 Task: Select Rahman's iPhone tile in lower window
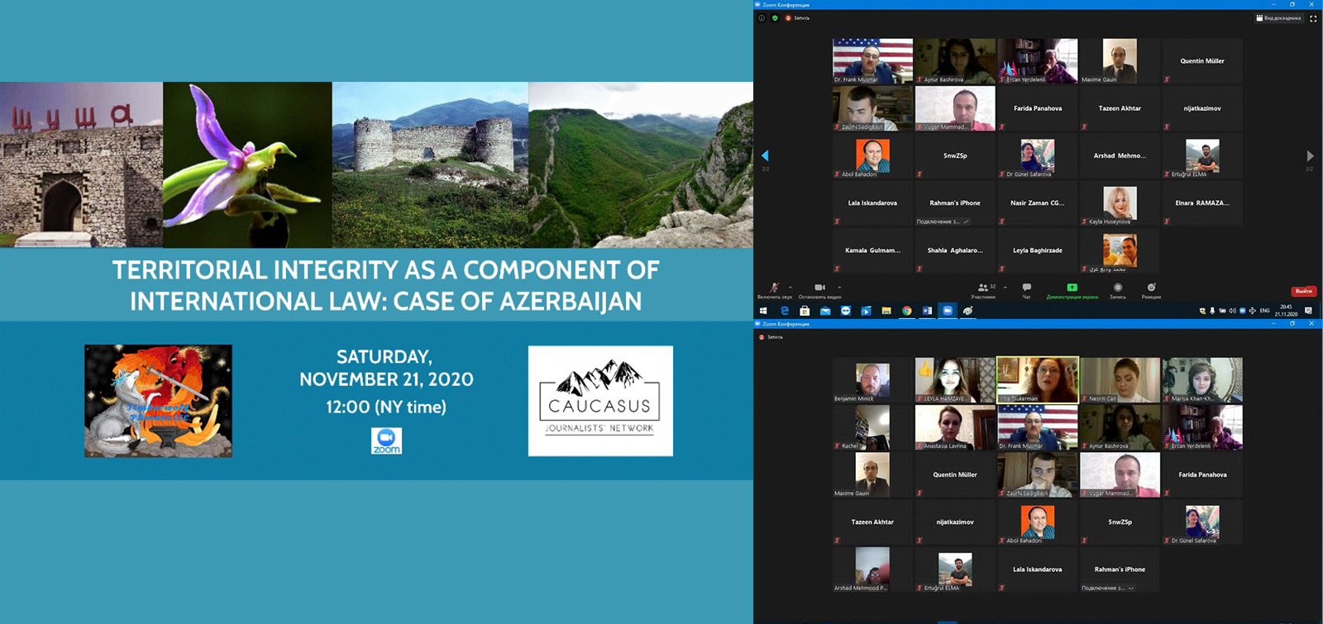(x=1120, y=569)
